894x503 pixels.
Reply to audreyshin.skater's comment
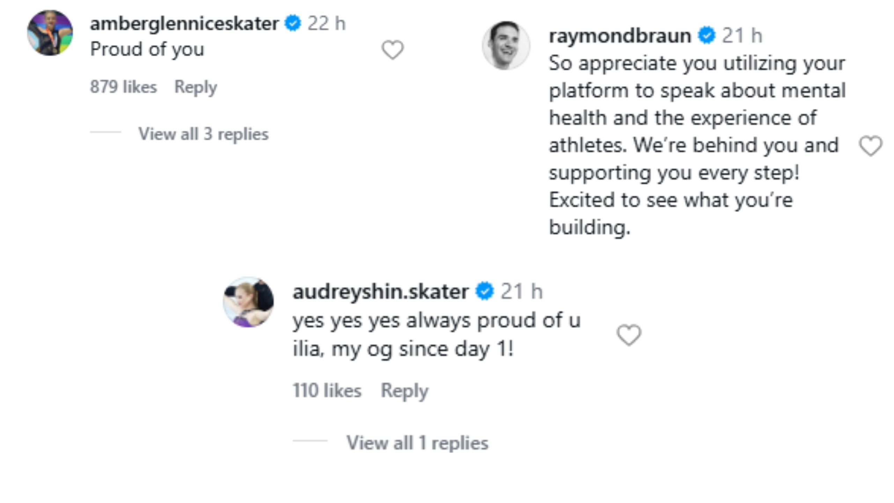click(405, 391)
